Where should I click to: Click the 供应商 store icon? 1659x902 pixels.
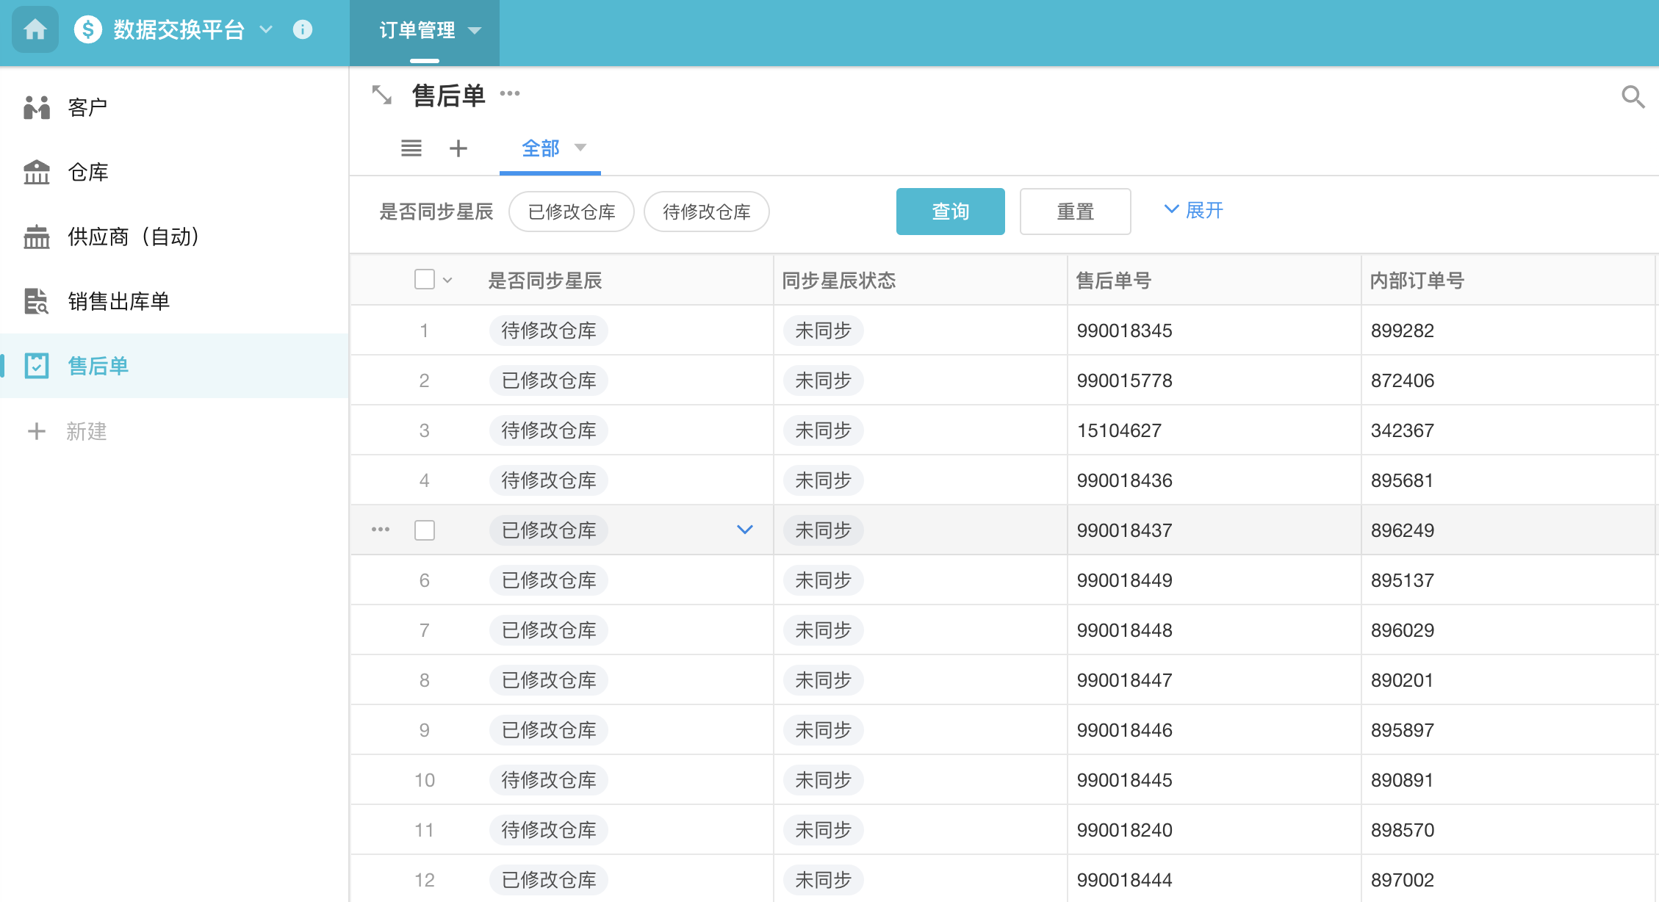pyautogui.click(x=37, y=237)
